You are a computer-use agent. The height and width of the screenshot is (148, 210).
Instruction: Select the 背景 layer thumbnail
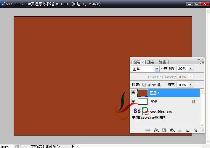143,101
